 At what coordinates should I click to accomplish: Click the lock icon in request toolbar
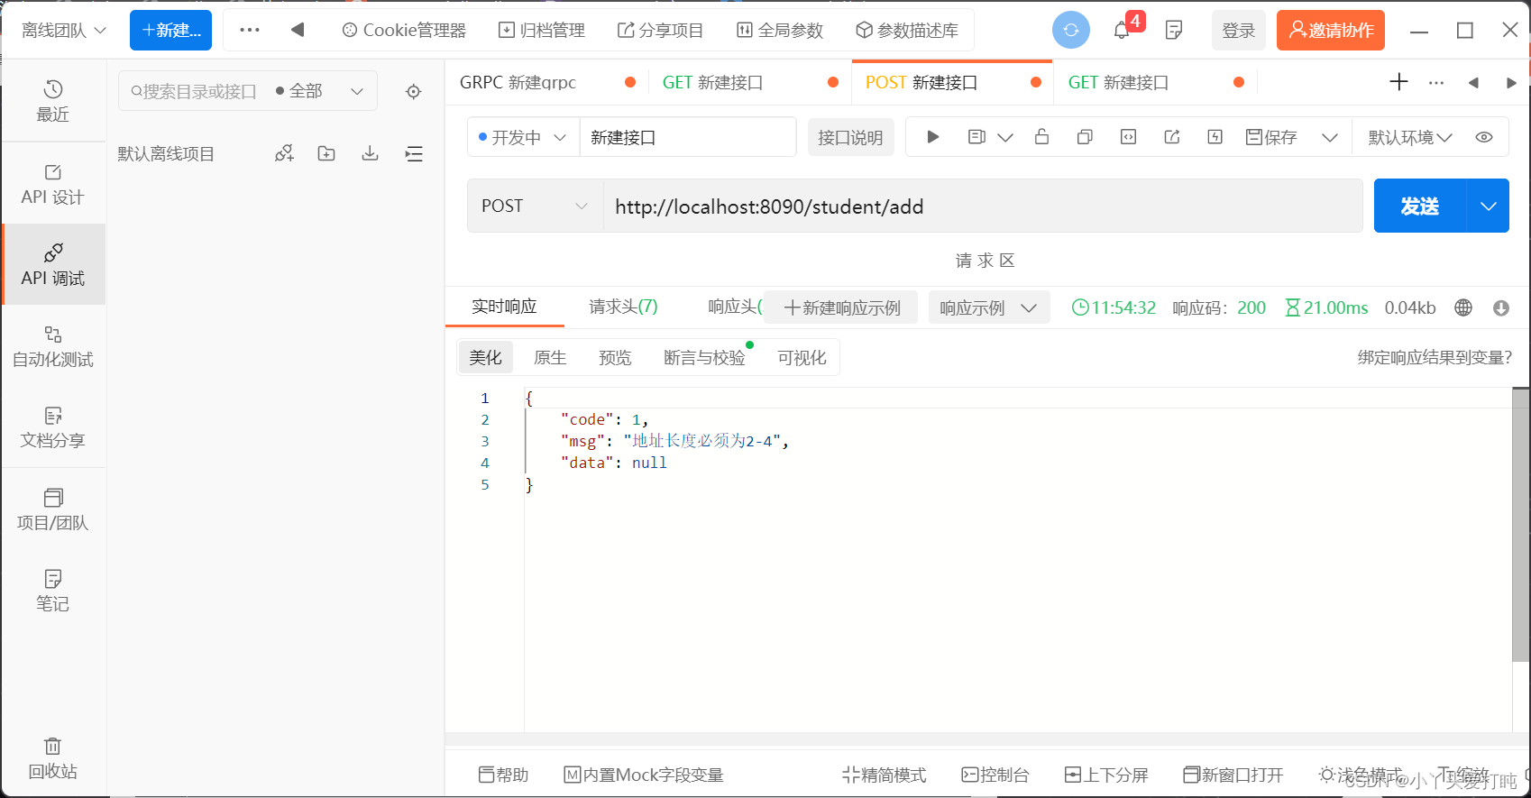click(1041, 137)
